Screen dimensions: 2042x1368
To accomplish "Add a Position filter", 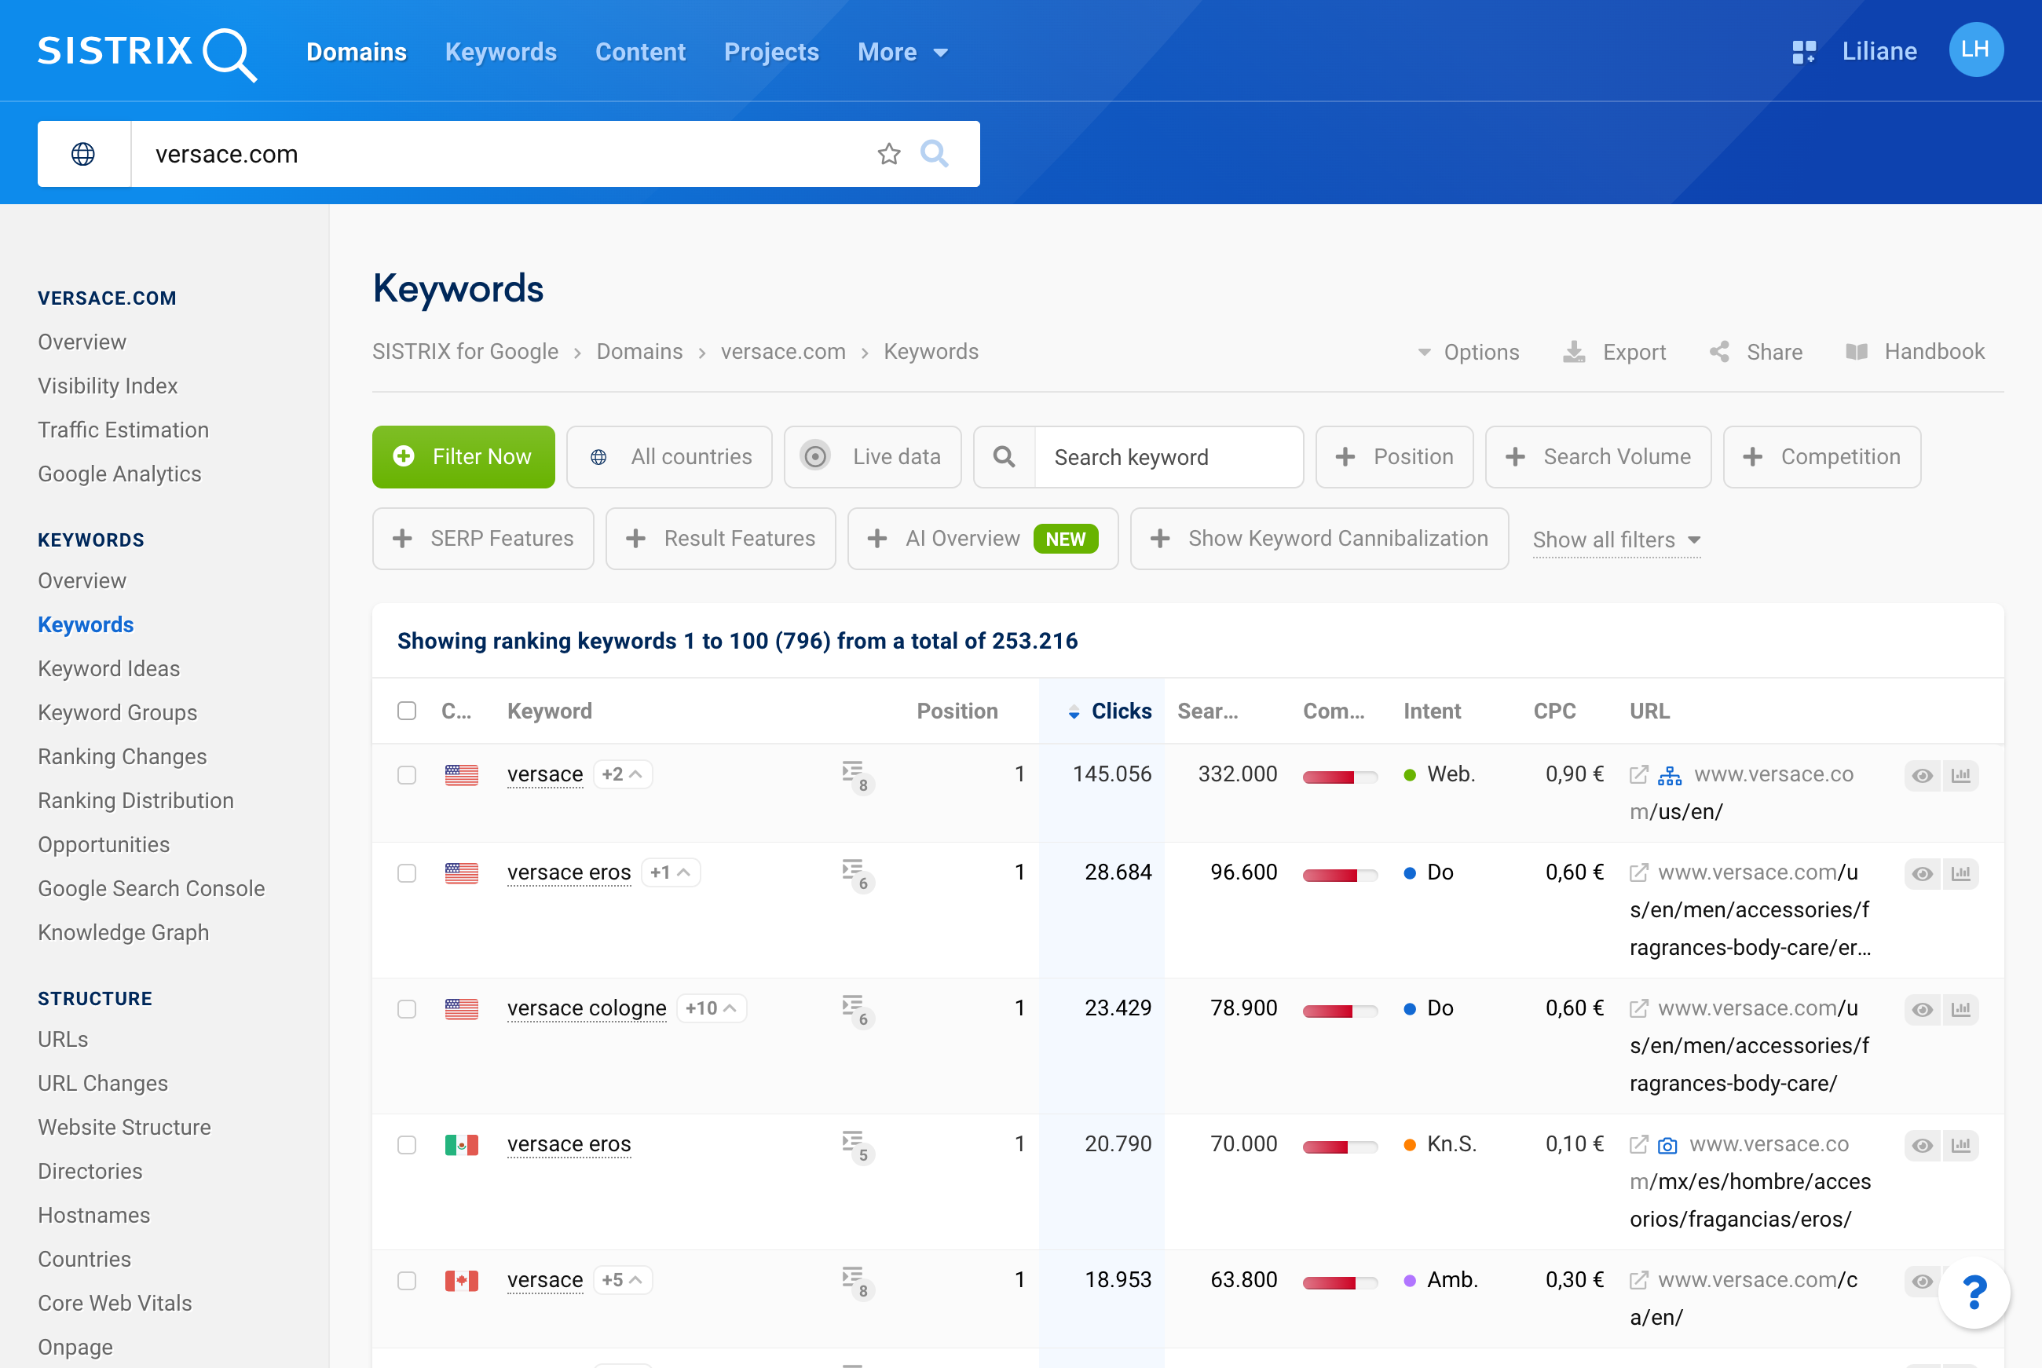I will tap(1394, 456).
